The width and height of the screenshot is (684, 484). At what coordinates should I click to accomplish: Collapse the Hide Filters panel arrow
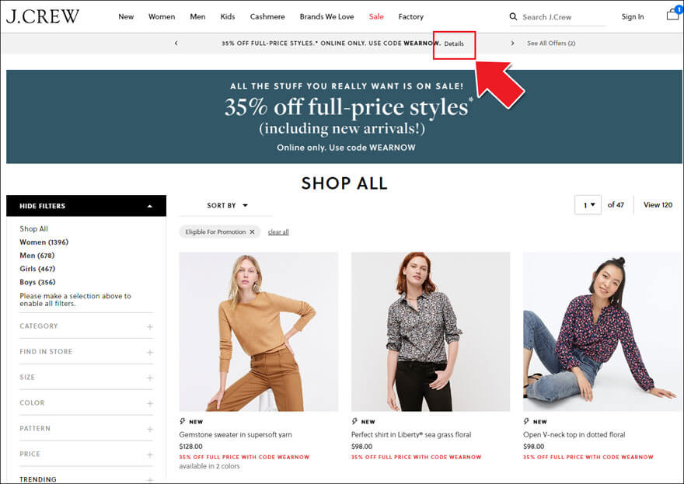point(149,206)
